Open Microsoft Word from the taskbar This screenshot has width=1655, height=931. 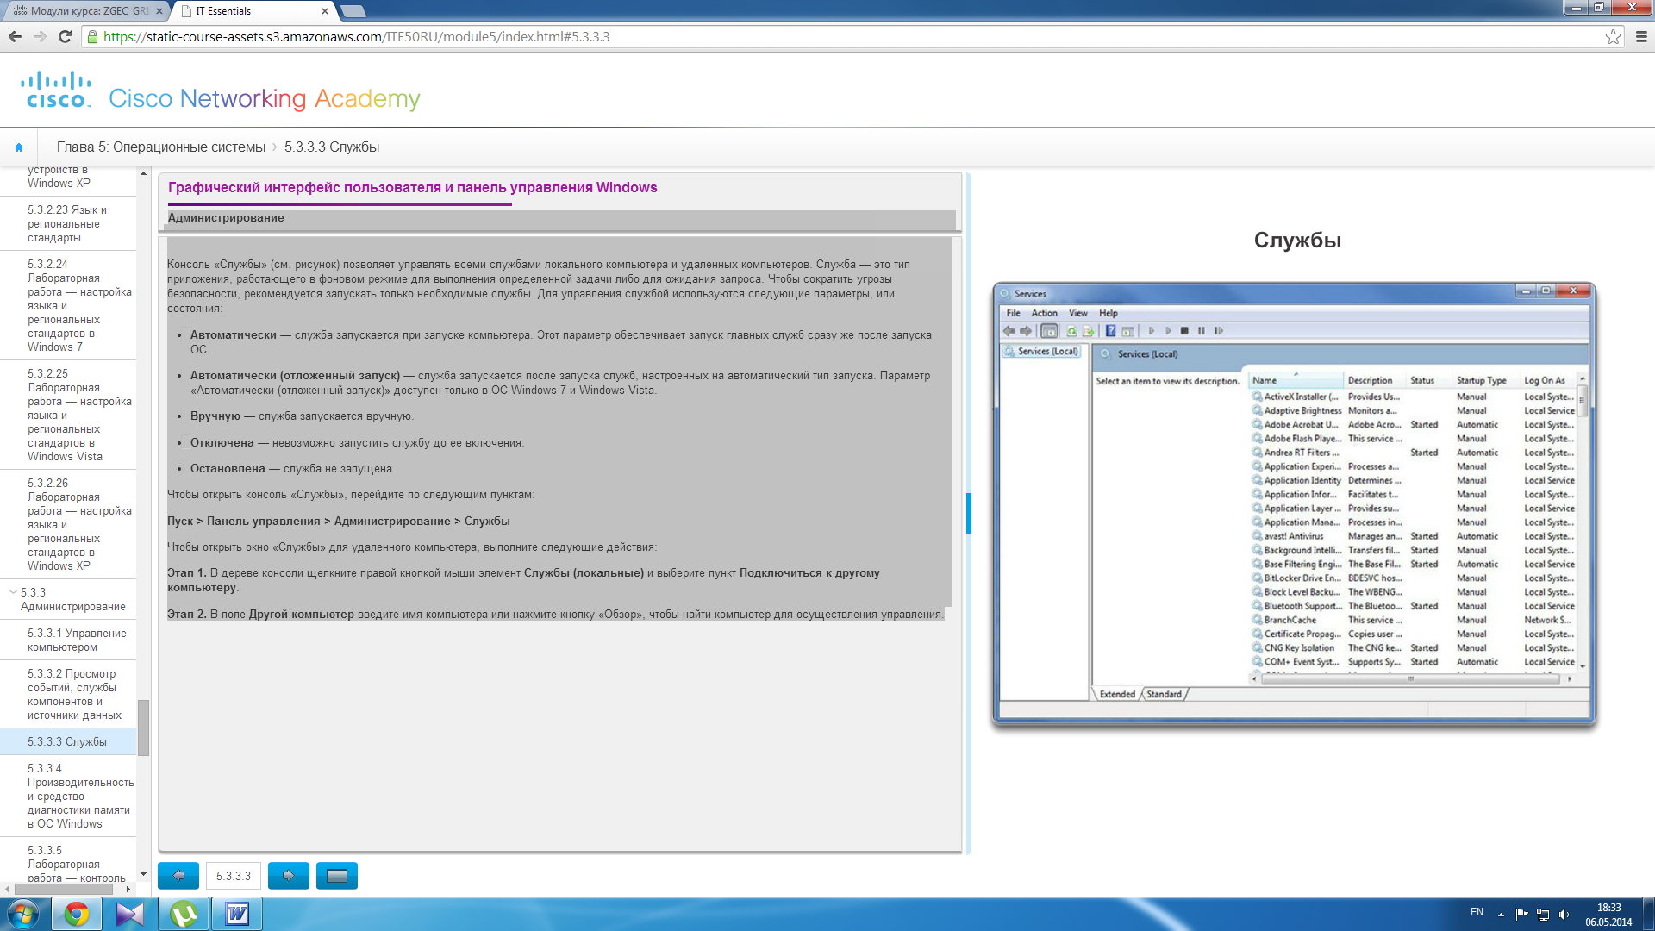(x=237, y=914)
